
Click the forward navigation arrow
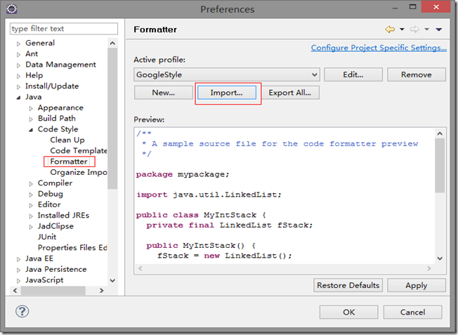click(414, 29)
